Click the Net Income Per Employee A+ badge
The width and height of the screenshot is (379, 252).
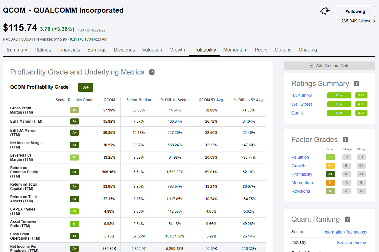[x=75, y=249]
